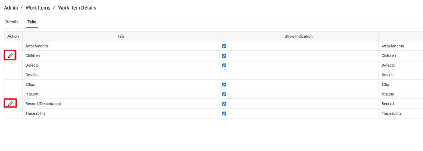Click History in the rightmost column
Image resolution: width=423 pixels, height=151 pixels.
[387, 94]
